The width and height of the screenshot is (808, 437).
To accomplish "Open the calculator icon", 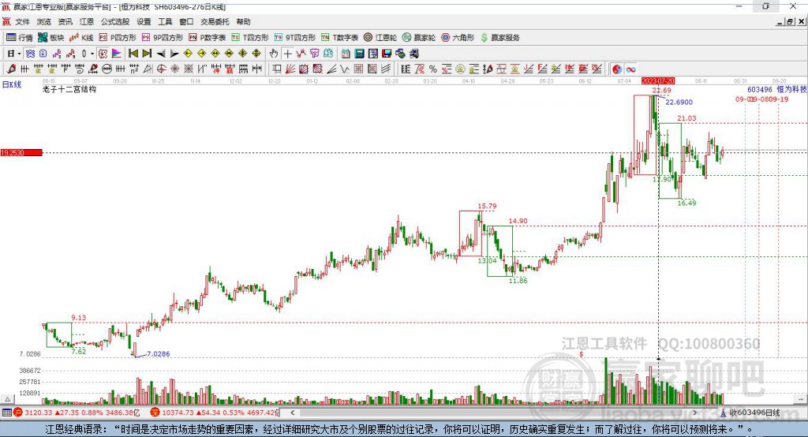I will (359, 54).
